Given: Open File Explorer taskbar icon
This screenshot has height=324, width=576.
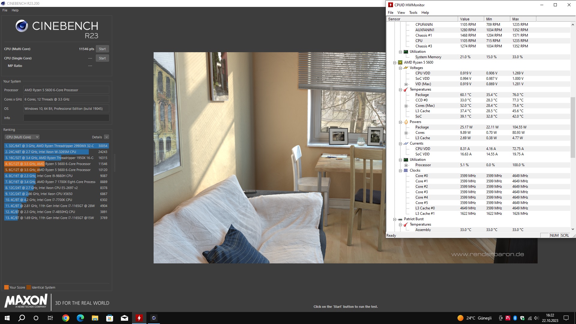Looking at the screenshot, I should 95,318.
